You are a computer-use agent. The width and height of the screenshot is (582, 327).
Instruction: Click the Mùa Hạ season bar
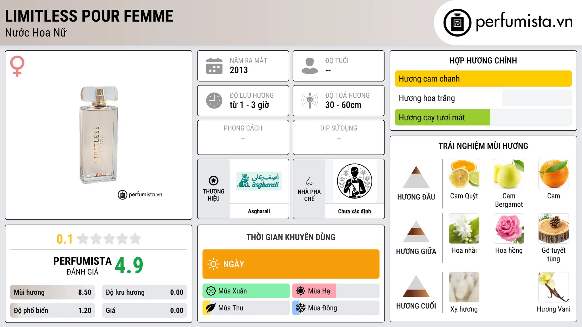click(336, 291)
